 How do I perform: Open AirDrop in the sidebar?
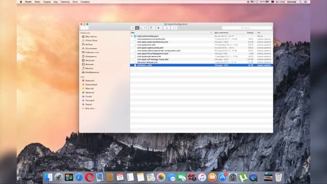[x=87, y=44]
